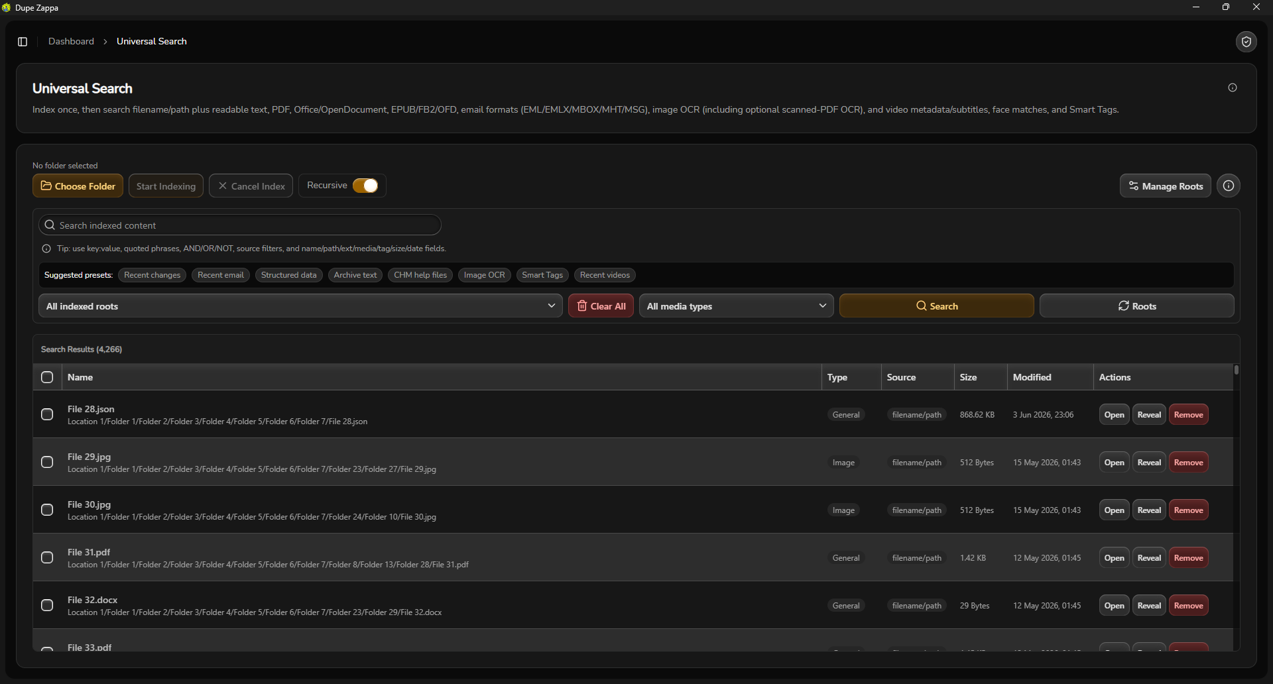Open File 29.jpg
1273x684 pixels.
click(1115, 463)
